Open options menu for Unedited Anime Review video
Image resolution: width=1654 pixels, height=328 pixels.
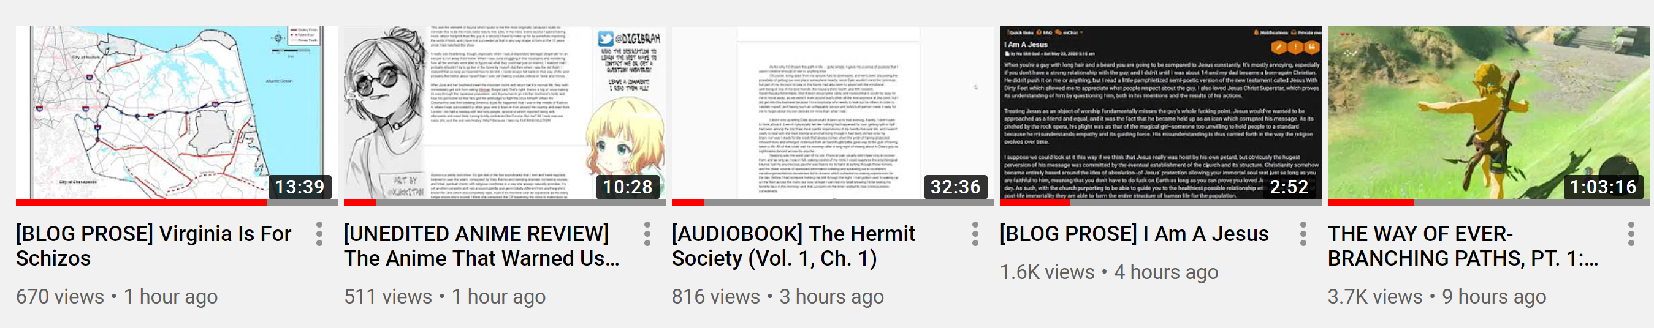pyautogui.click(x=647, y=234)
